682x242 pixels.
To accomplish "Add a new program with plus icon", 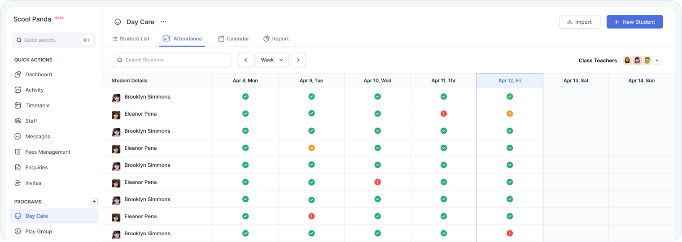I will click(94, 202).
